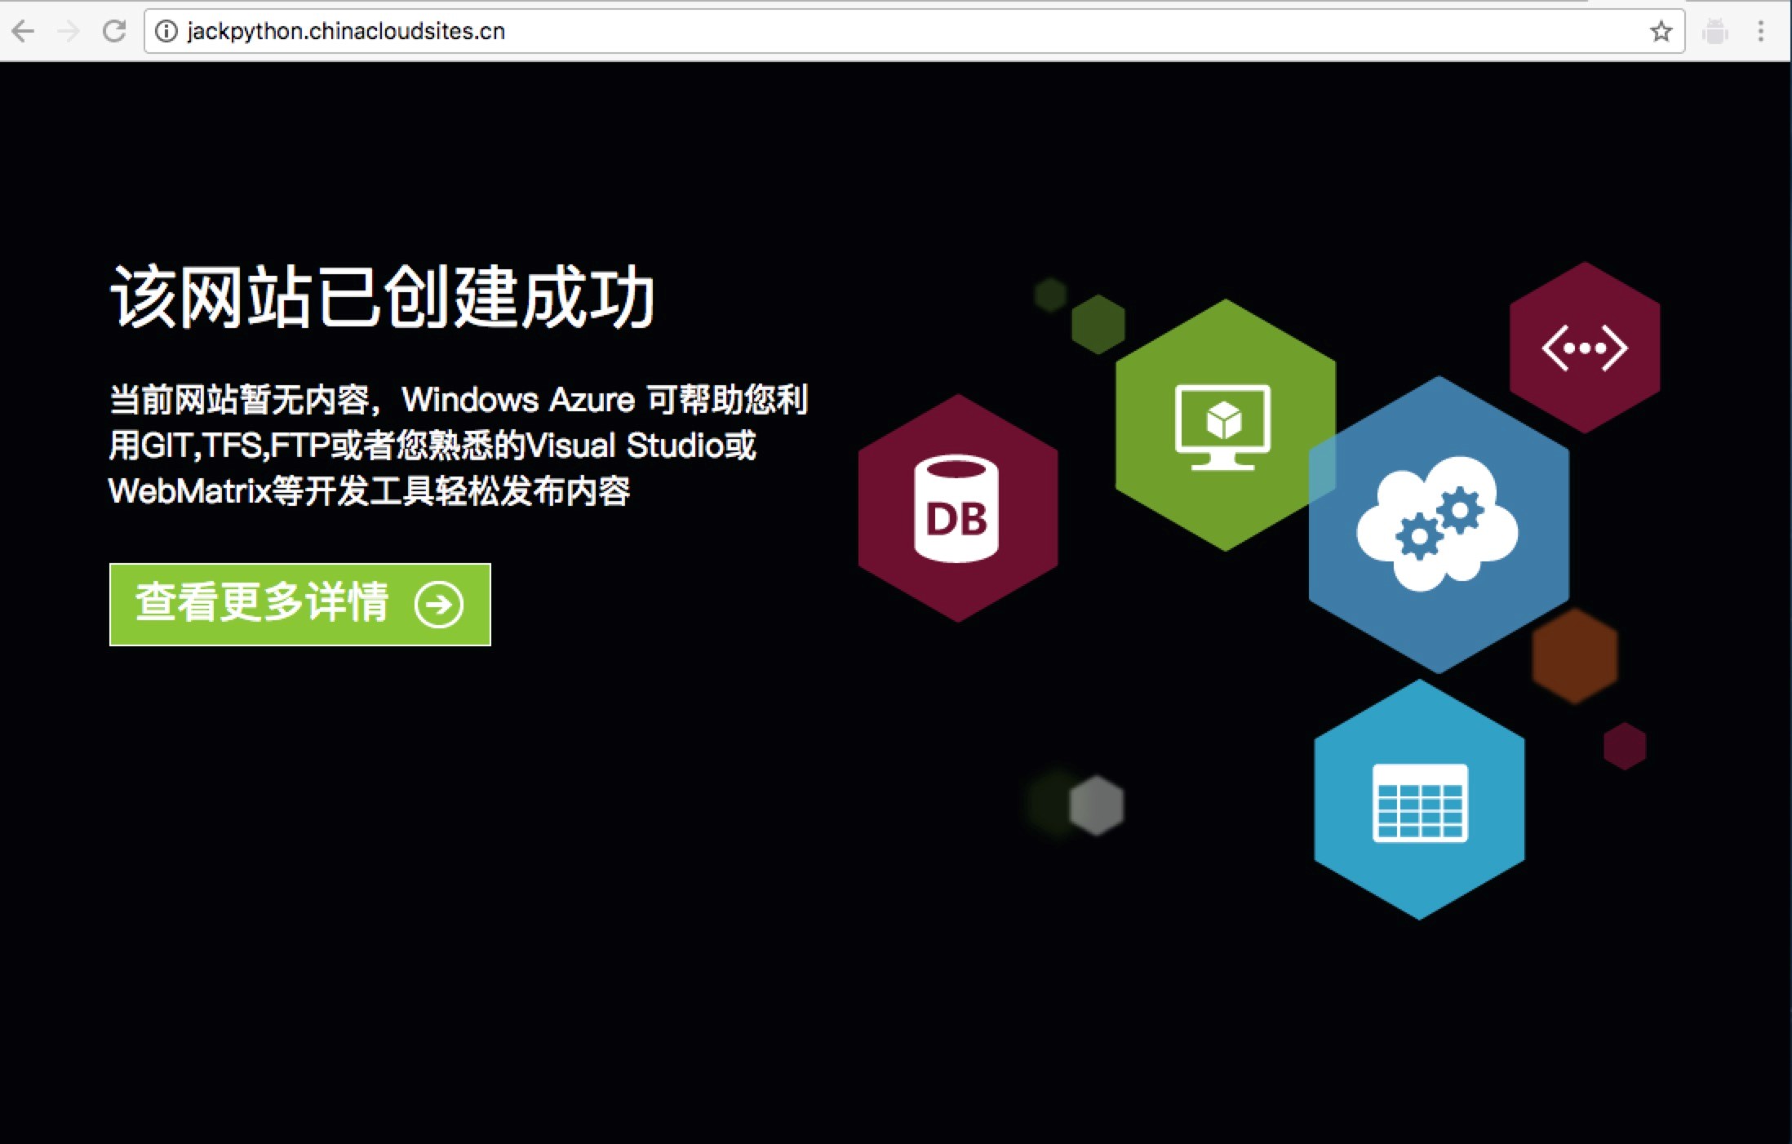Click the circled arrow in 查看更多详情 button
The width and height of the screenshot is (1792, 1144).
pyautogui.click(x=439, y=605)
